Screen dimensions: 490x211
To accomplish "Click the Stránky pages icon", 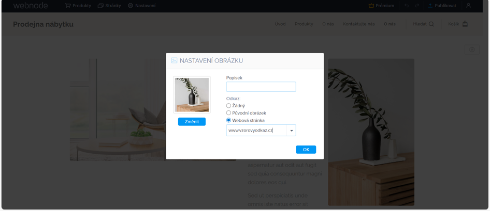I will coord(100,6).
